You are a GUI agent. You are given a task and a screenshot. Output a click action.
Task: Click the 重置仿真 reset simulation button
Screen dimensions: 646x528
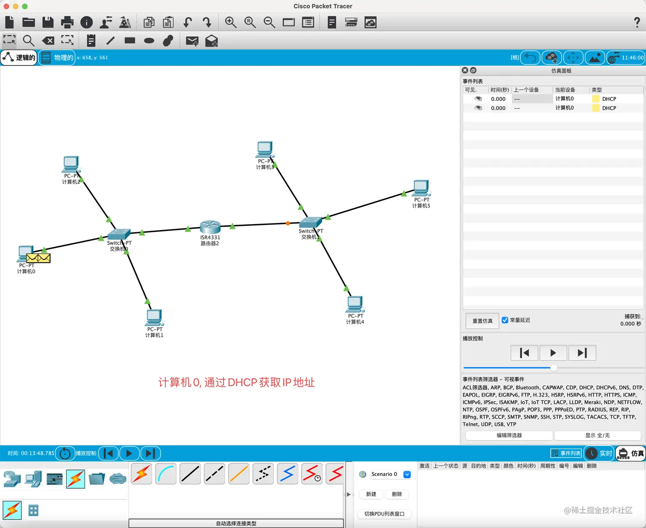[482, 321]
